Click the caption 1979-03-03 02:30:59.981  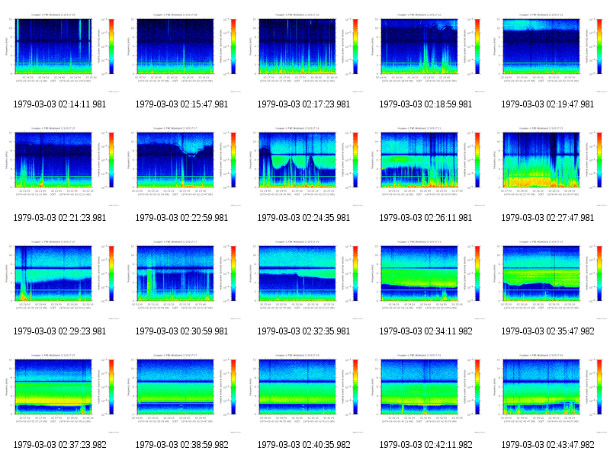tap(181, 331)
